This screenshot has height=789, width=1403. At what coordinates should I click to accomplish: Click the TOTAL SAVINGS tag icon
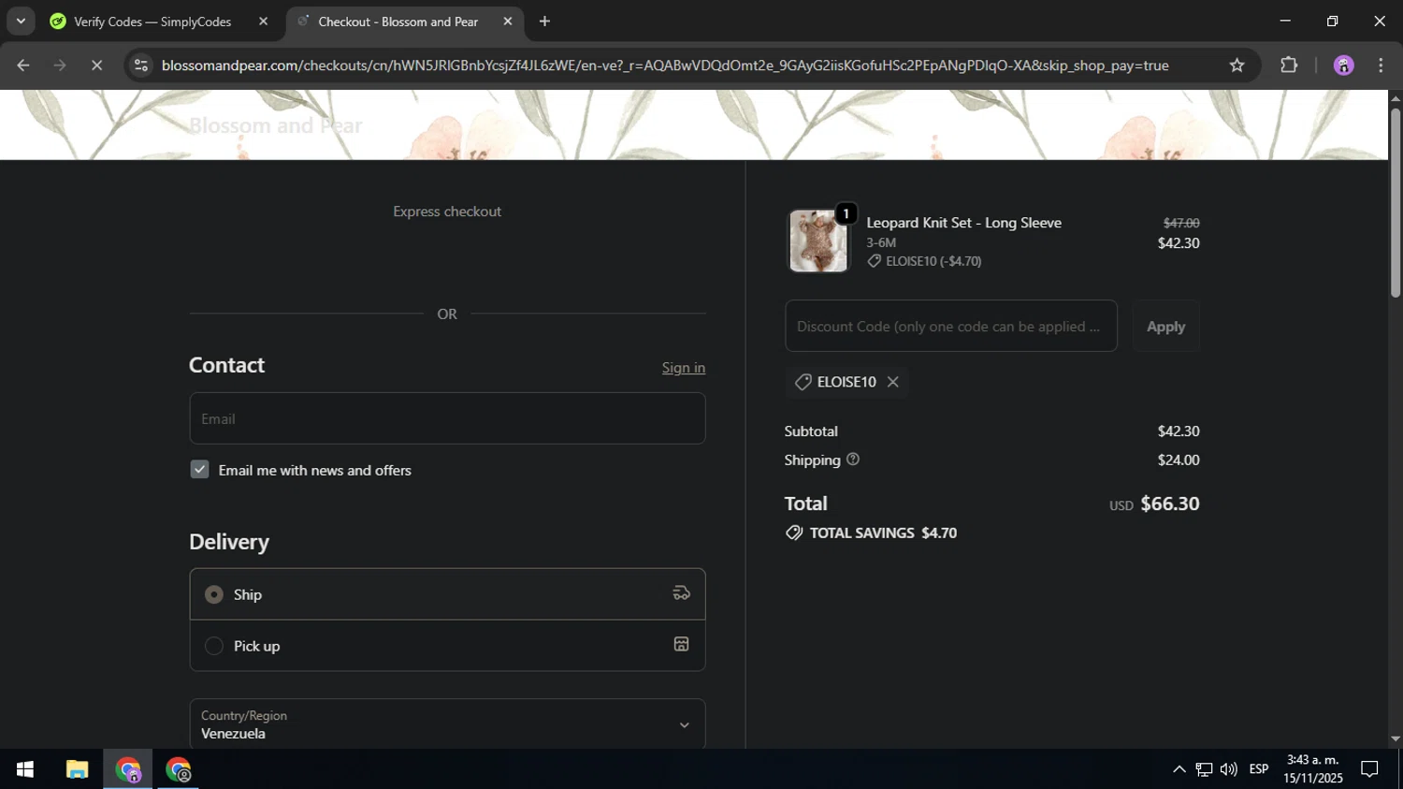click(794, 533)
